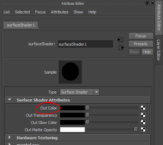
Task: Click the Out Color attribute label
Action: pyautogui.click(x=49, y=108)
